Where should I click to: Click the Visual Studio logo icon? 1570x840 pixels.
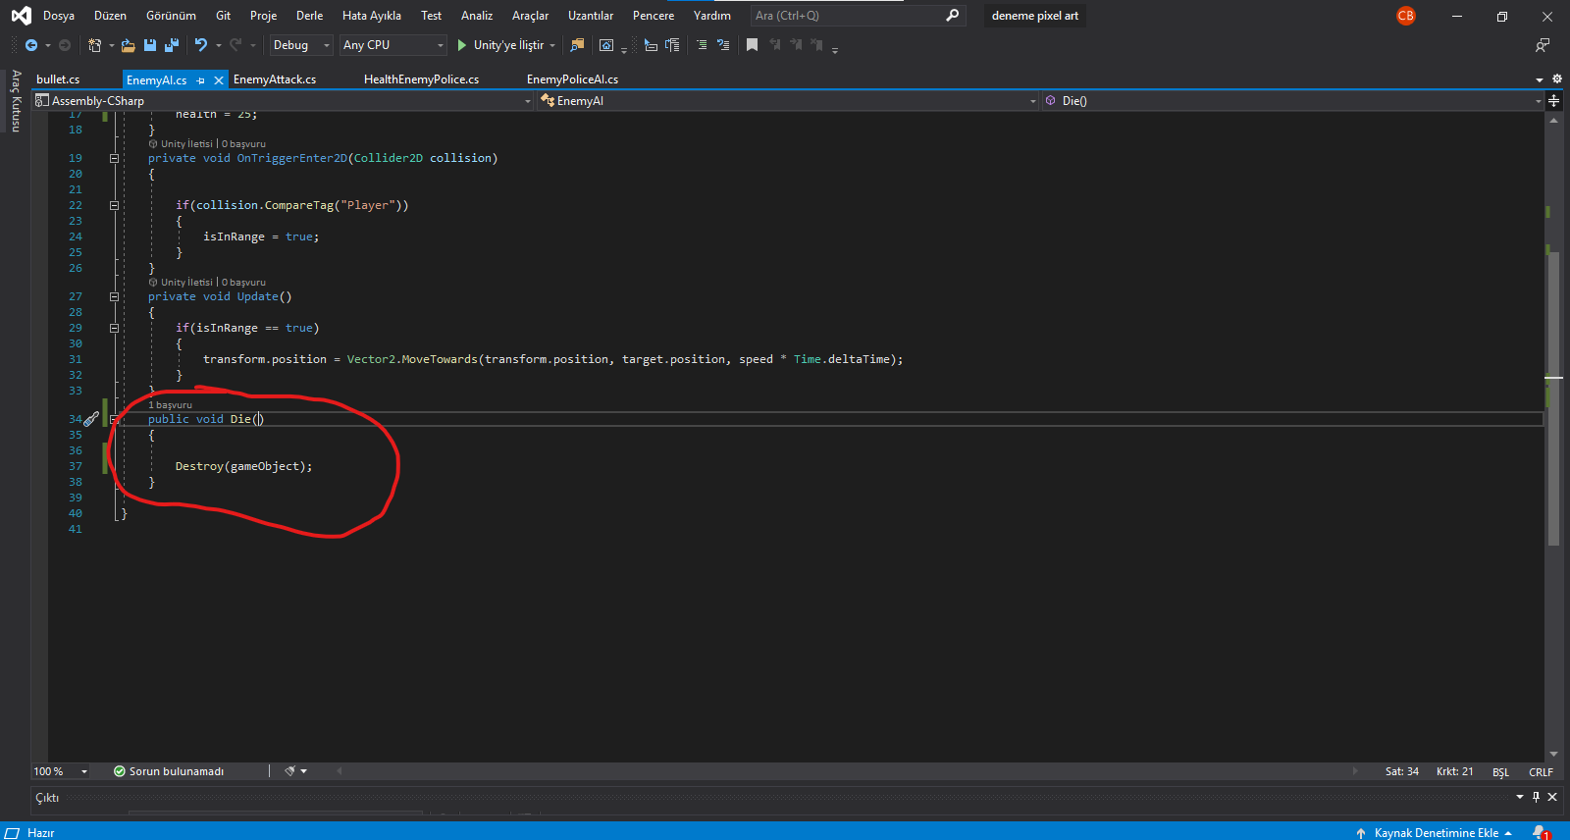(21, 16)
